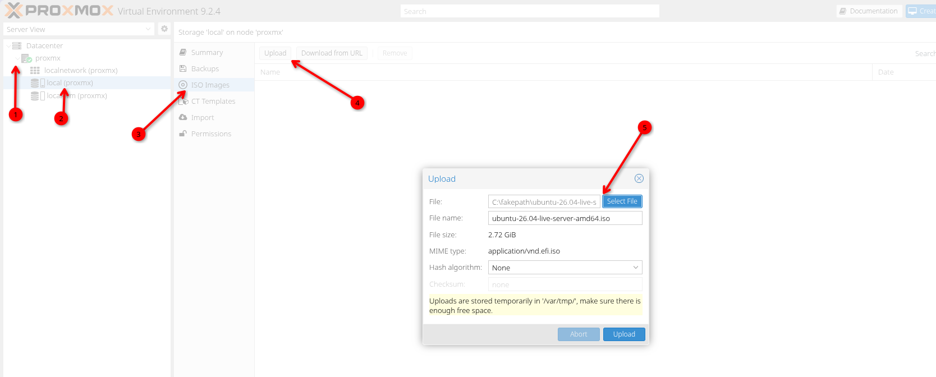Click the "2.72 GiB" file size value
Viewport: 936px width, 377px height.
(502, 235)
